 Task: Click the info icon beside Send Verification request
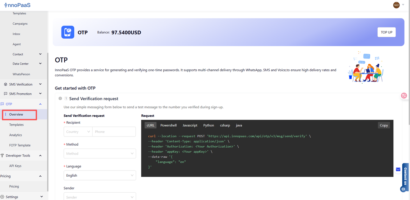tap(60, 99)
